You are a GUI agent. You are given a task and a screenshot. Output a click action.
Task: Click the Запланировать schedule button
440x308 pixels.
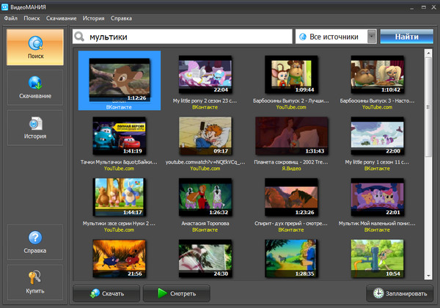pyautogui.click(x=400, y=293)
